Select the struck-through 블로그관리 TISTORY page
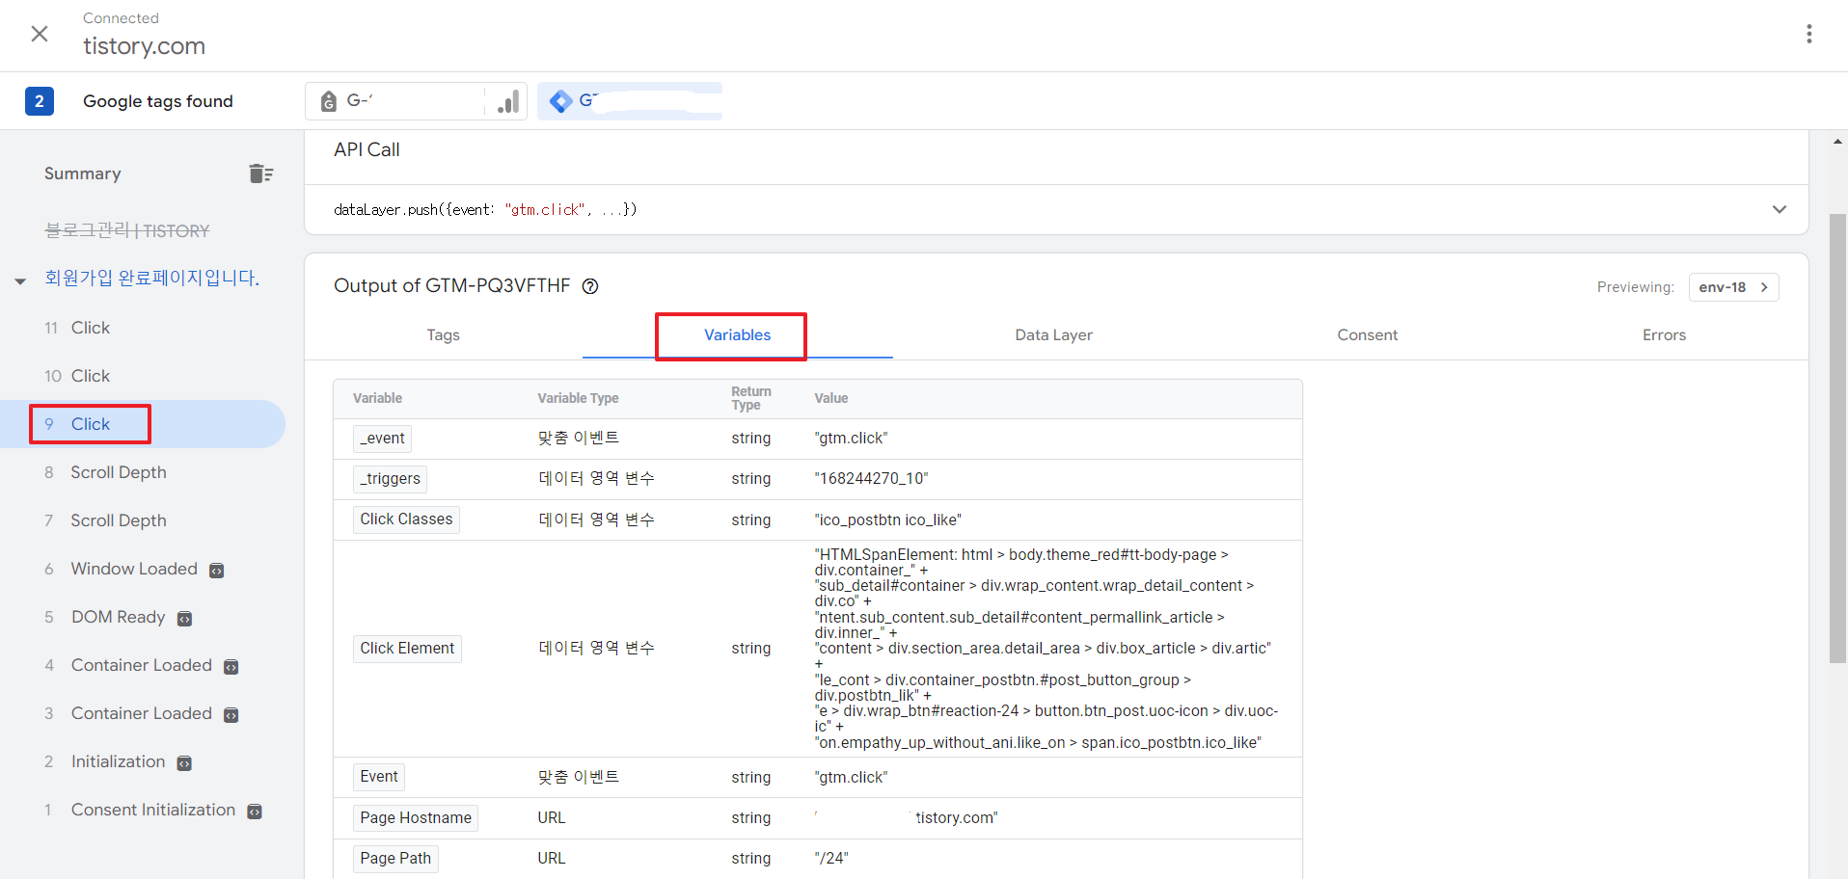 [127, 230]
